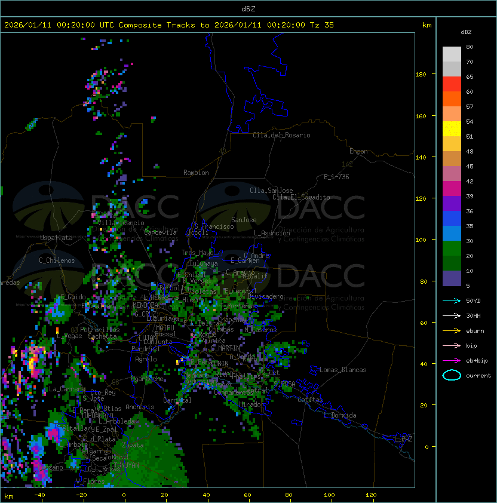Pick the bright green 20-30 dBZ swatch
The image size is (497, 503).
[452, 249]
